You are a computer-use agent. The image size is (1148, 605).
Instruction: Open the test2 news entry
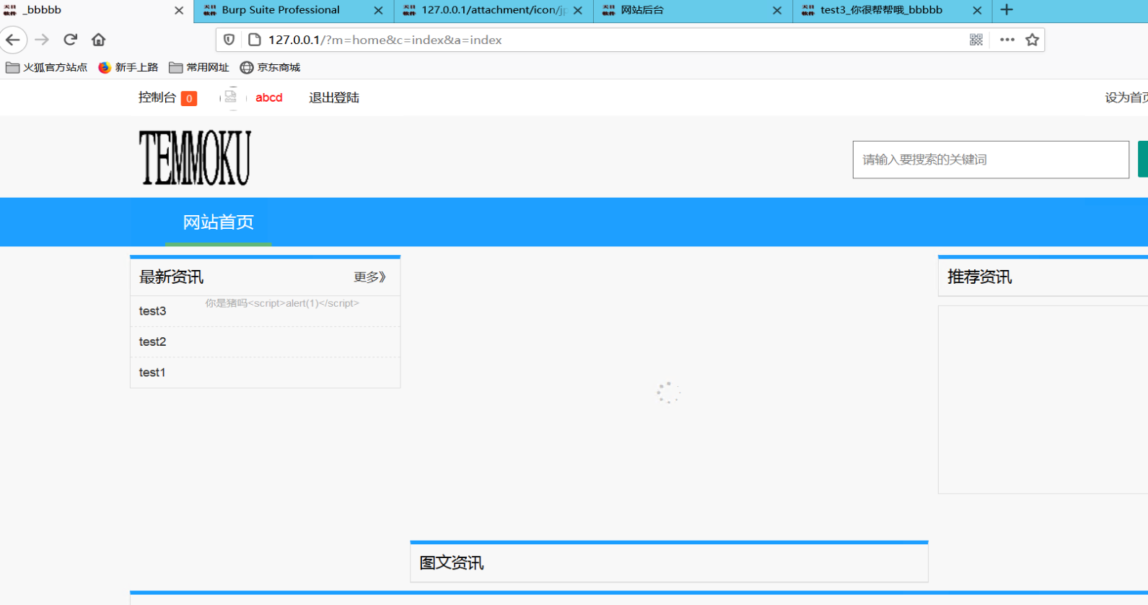click(152, 341)
